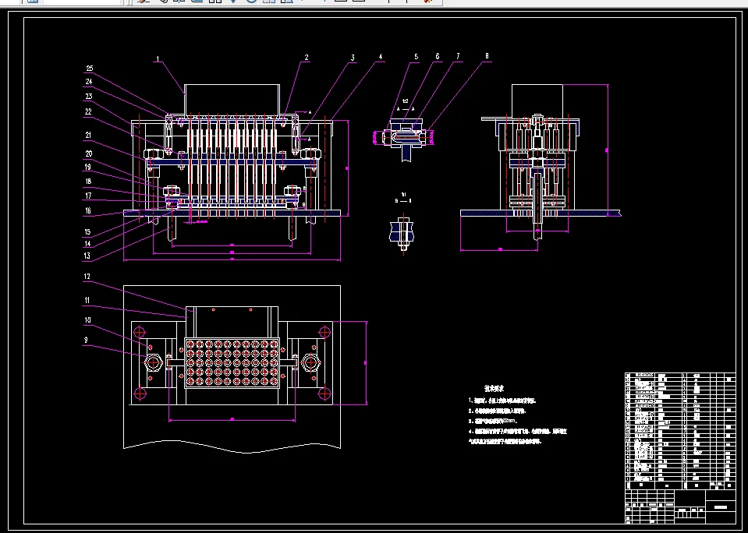The width and height of the screenshot is (748, 533).
Task: Select the hole grid in the plan view
Action: point(231,362)
